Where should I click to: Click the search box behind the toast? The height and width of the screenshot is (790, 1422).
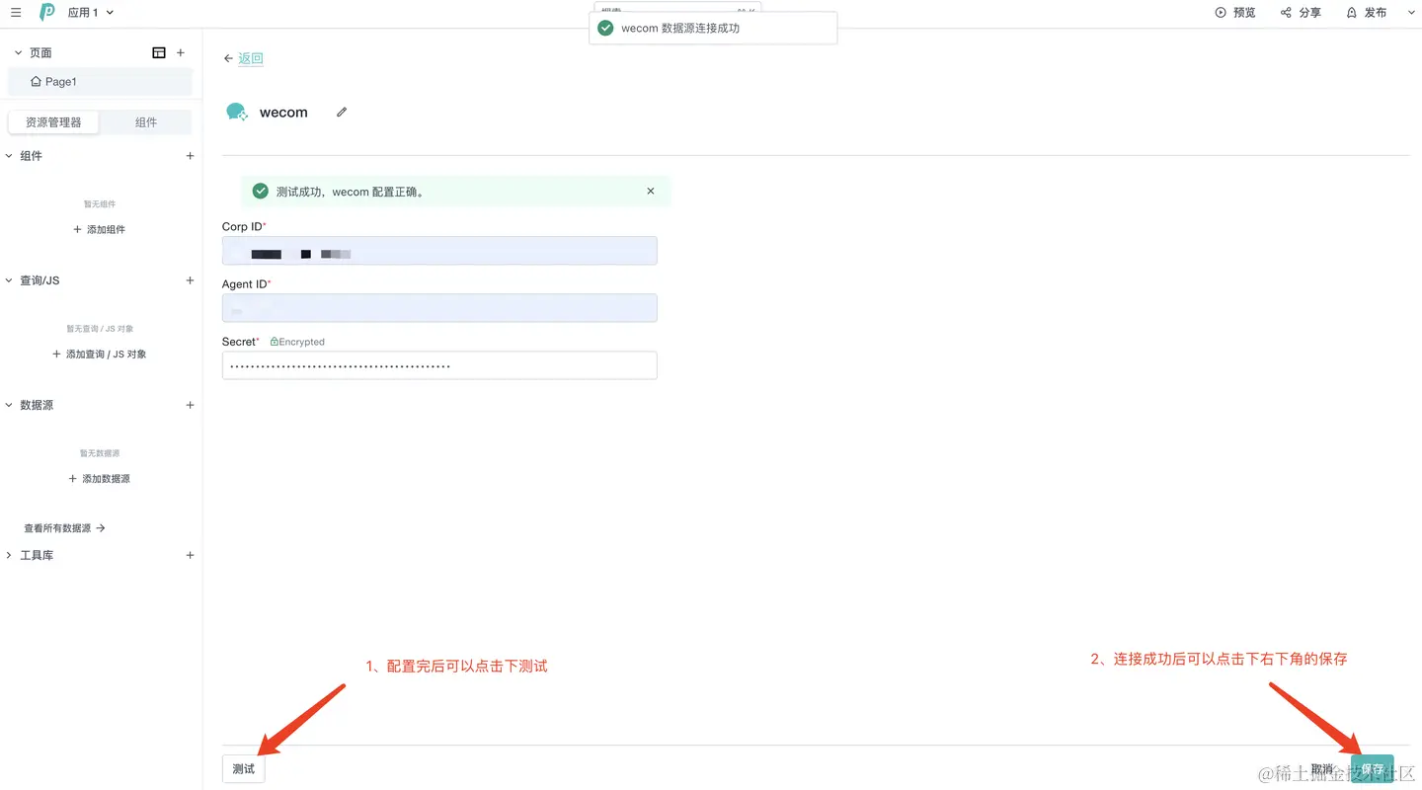(677, 8)
